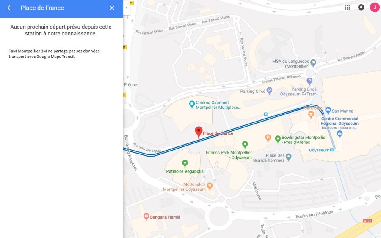The height and width of the screenshot is (238, 381).
Task: Click the red Place de France pin
Action: tap(199, 132)
